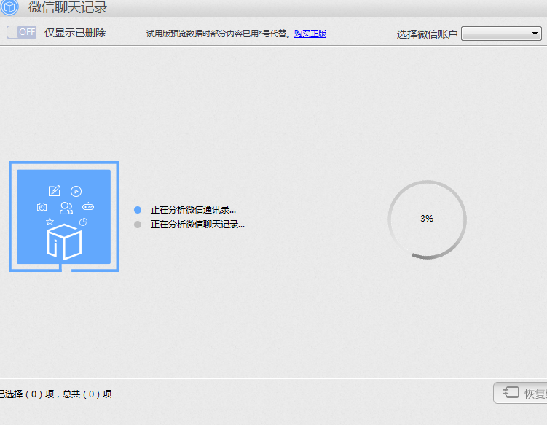Click the 恢复 button at bottom right
Viewport: 547px width, 425px height.
tap(520, 393)
